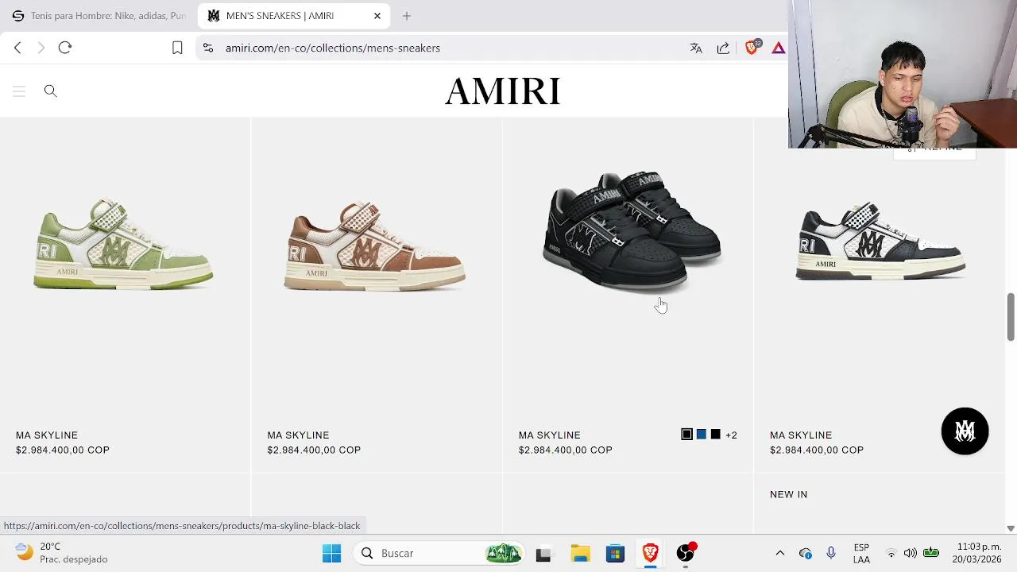
Task: Switch to the Tenis para Hombre tab
Action: [x=98, y=16]
